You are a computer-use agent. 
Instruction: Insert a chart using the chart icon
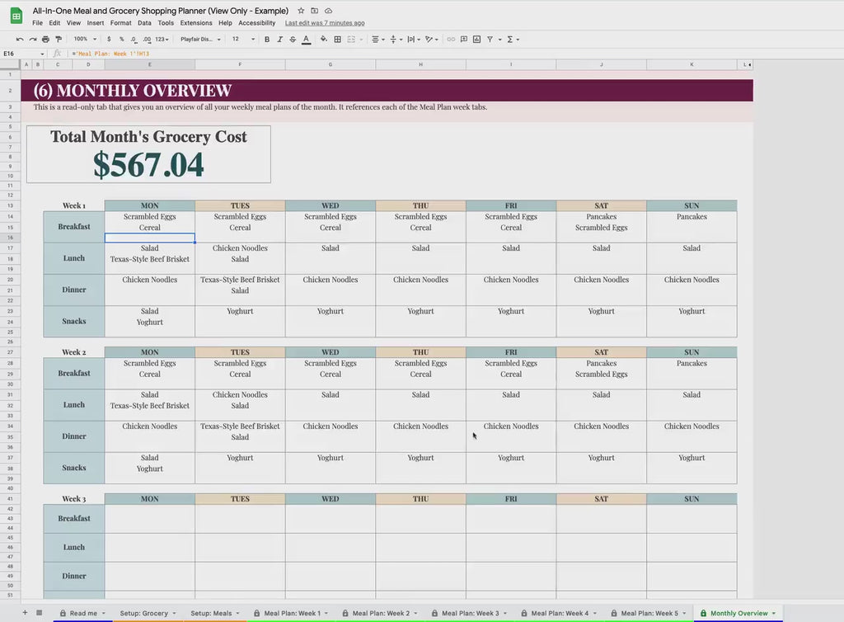coord(476,39)
